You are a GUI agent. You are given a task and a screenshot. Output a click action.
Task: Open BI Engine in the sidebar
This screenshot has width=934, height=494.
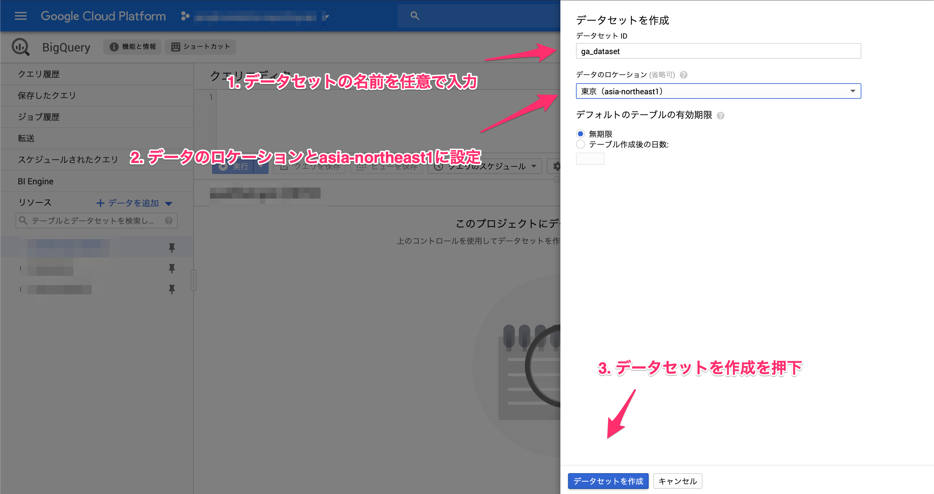pyautogui.click(x=97, y=181)
